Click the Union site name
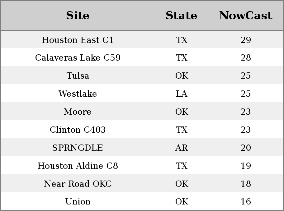The image size is (284, 211). tap(78, 201)
